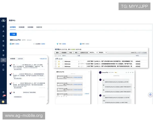The image size is (153, 122).
Task: Click the 发件人 column header
Action: (64, 56)
